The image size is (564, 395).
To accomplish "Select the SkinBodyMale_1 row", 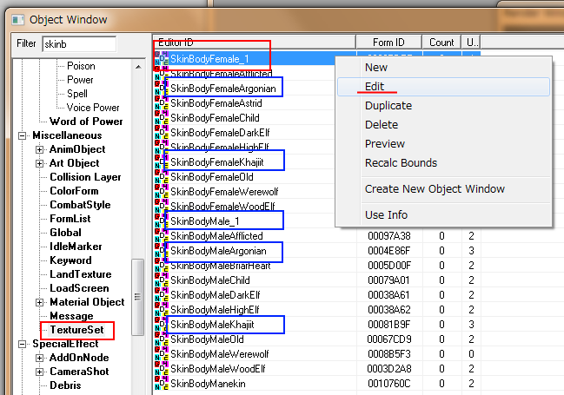I will click(205, 221).
